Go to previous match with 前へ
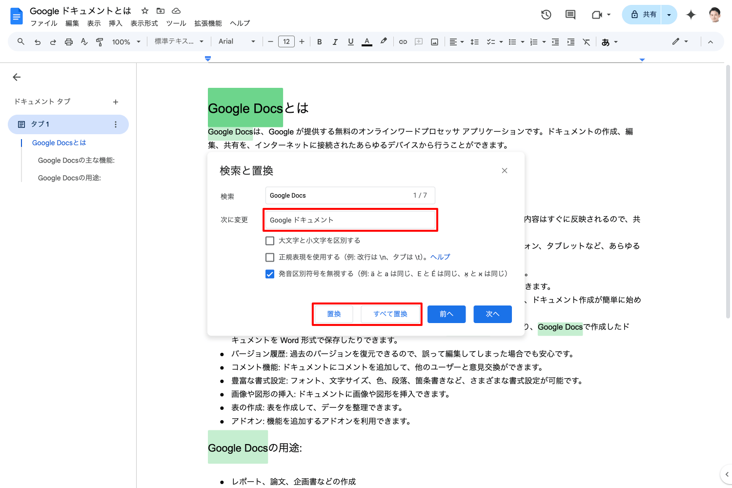The width and height of the screenshot is (732, 488). point(447,314)
